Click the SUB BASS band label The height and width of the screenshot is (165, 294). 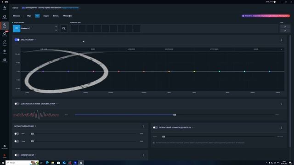[44, 49]
